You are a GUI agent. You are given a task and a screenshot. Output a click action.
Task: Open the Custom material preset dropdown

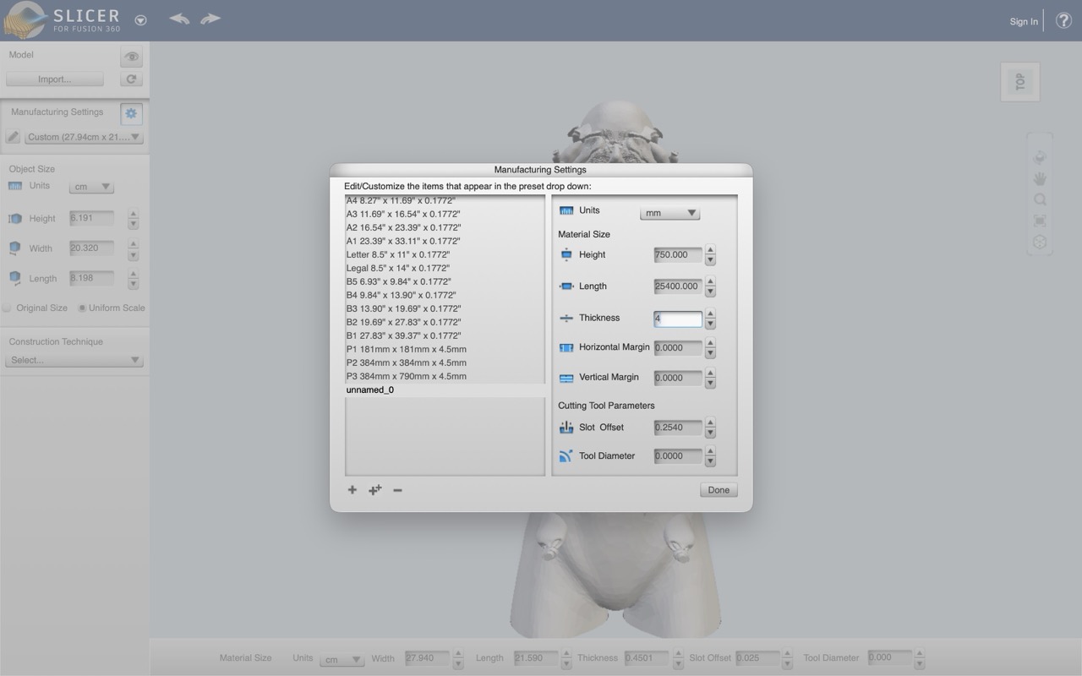tap(84, 137)
